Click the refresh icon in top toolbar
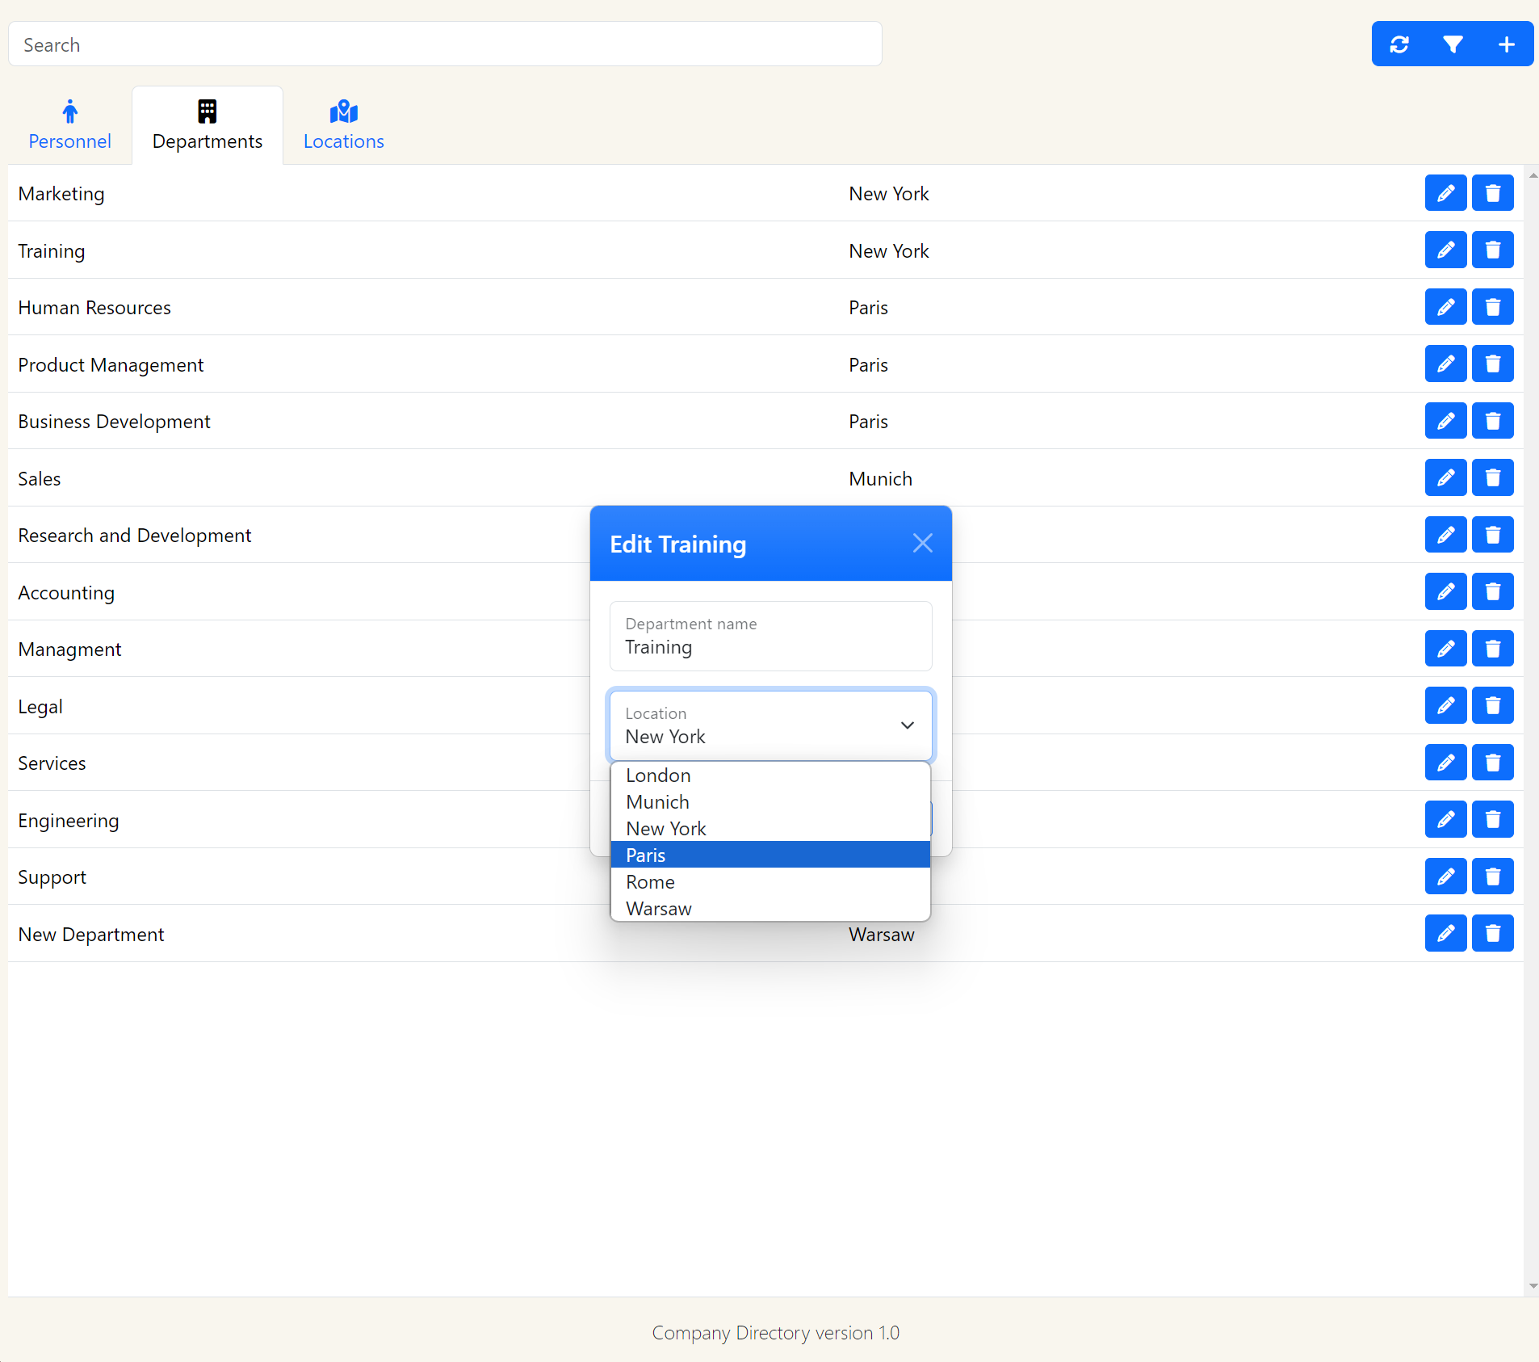Viewport: 1539px width, 1362px height. coord(1399,44)
